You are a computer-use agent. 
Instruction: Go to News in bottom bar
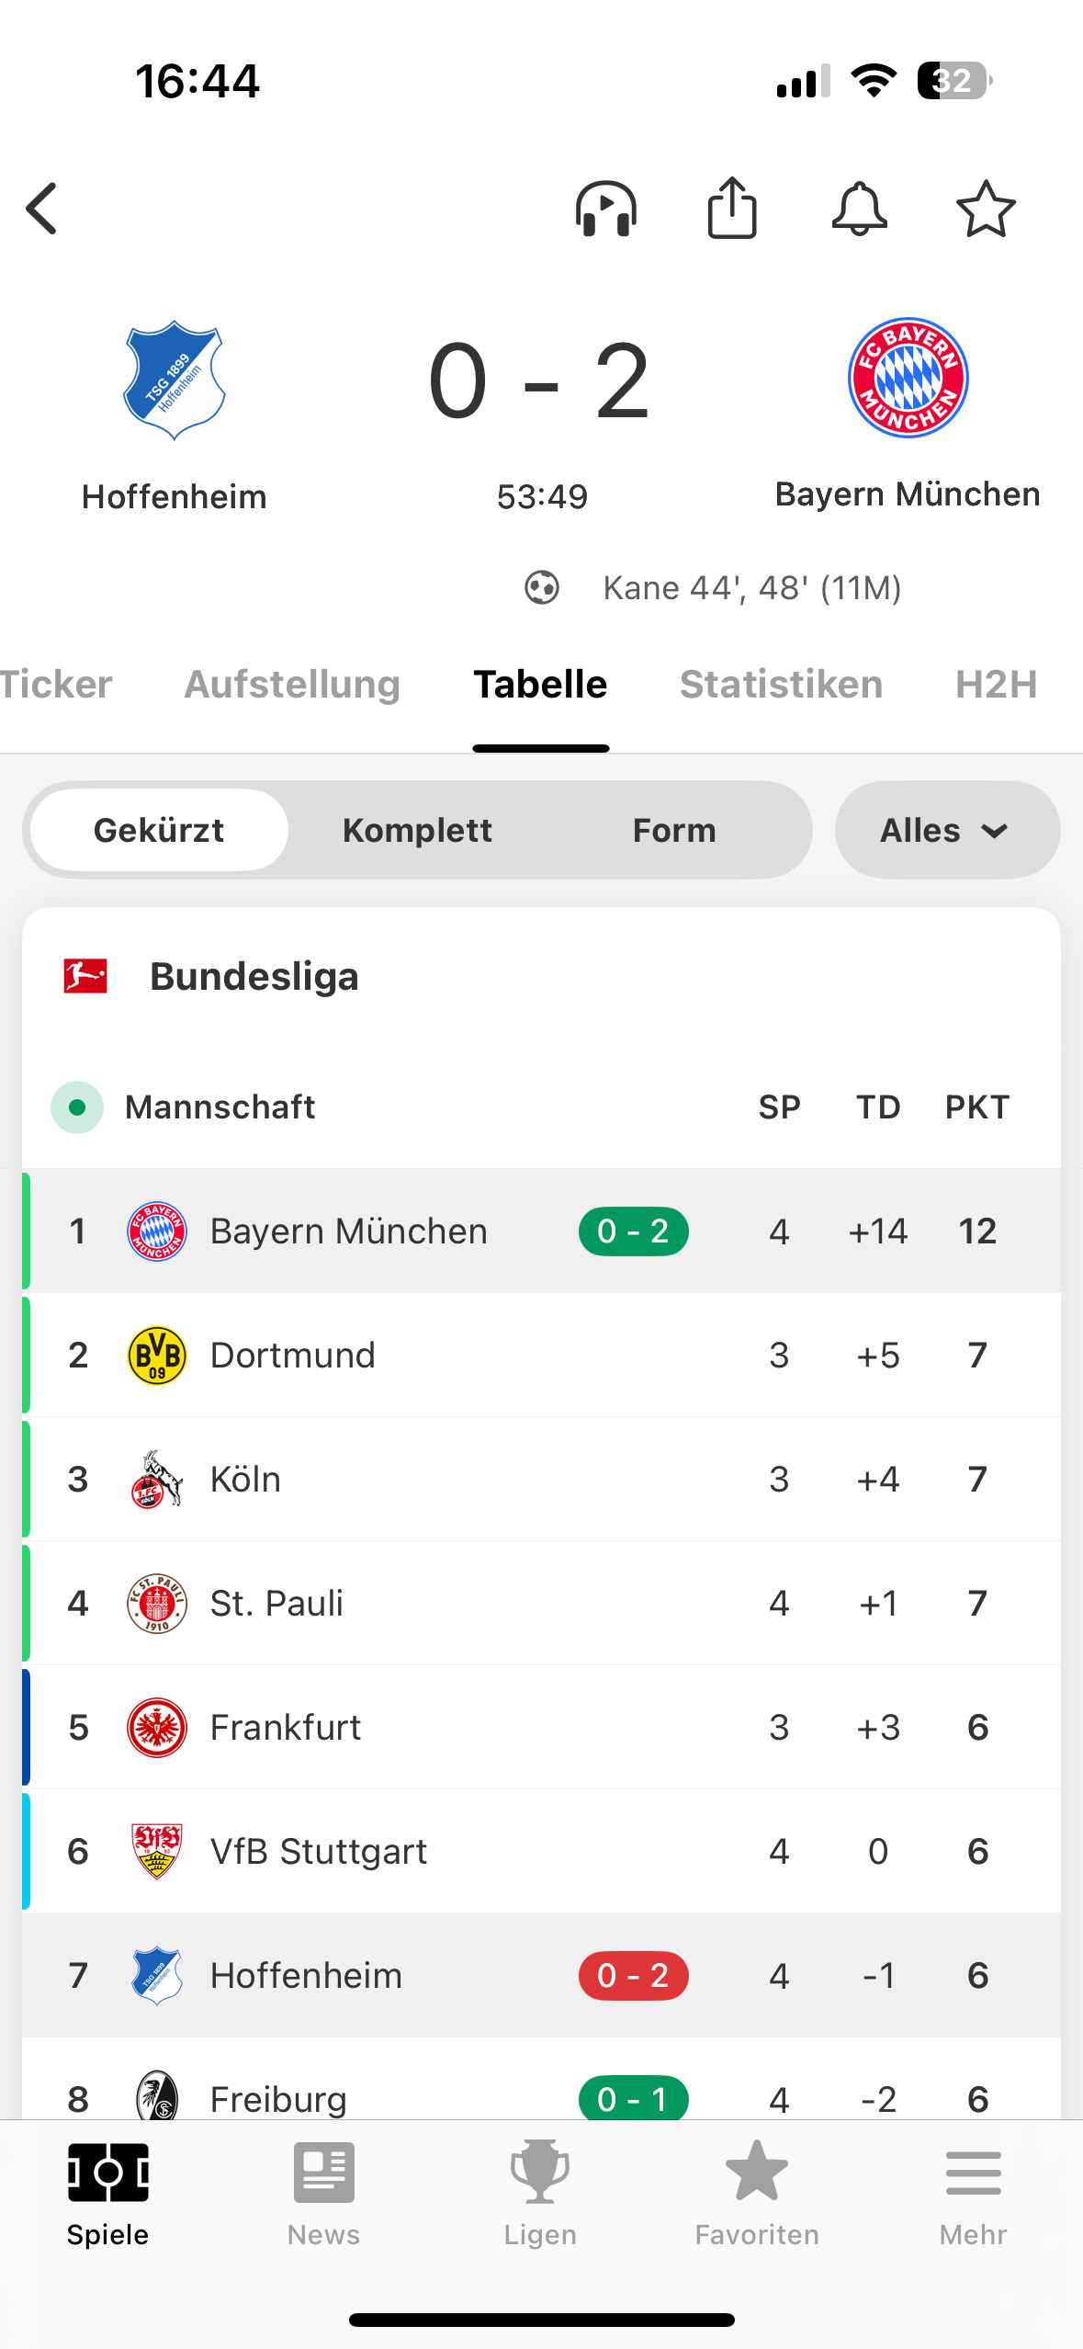click(x=323, y=2194)
